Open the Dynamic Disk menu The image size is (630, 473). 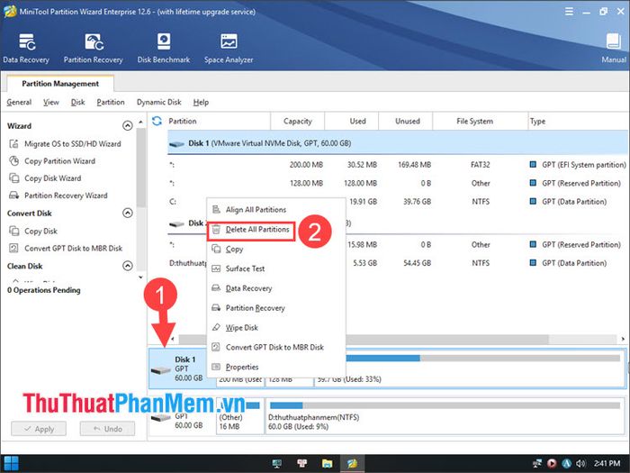click(x=158, y=102)
